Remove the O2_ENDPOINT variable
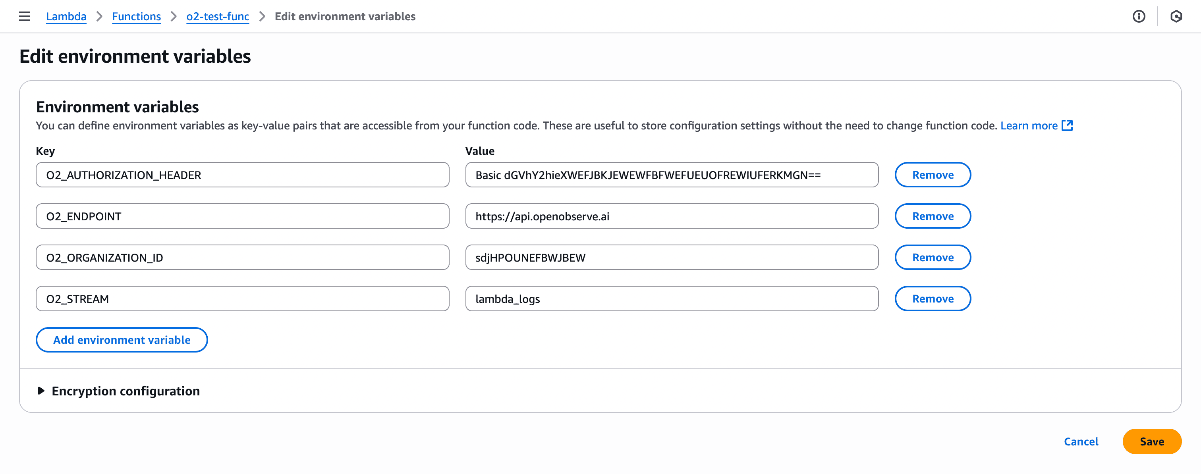Viewport: 1201px width, 474px height. pyautogui.click(x=933, y=216)
